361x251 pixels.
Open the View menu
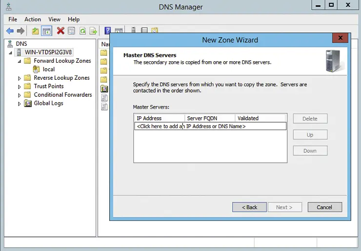tap(54, 19)
